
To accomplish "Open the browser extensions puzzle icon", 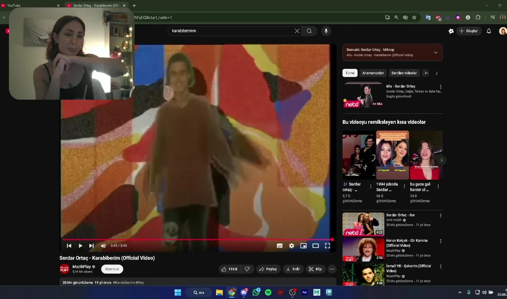I will coord(478,17).
